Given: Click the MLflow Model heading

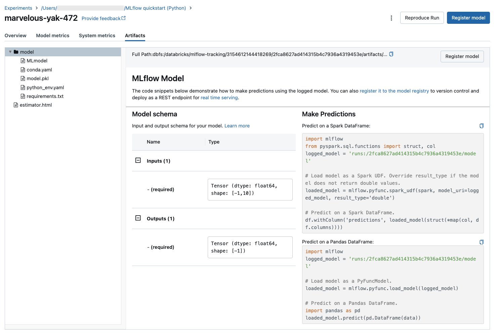Looking at the screenshot, I should point(158,78).
